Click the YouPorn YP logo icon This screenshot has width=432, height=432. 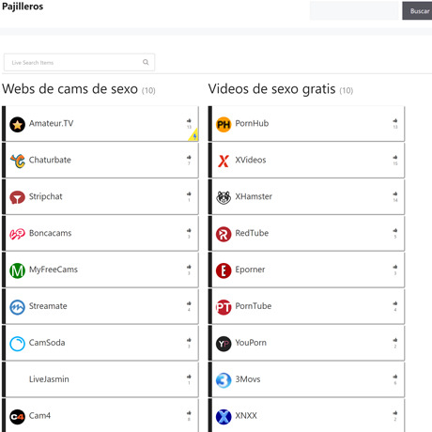(224, 344)
